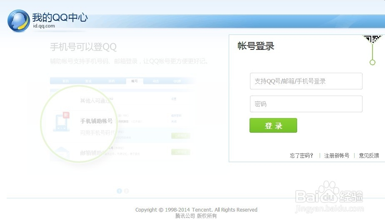Select first carousel page dot

click(x=119, y=191)
